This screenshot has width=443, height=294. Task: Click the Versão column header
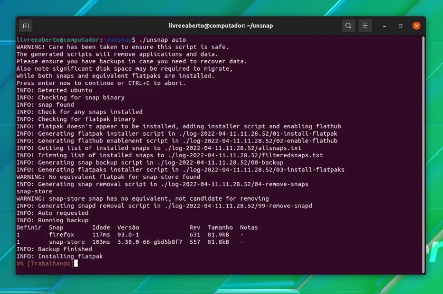point(128,227)
